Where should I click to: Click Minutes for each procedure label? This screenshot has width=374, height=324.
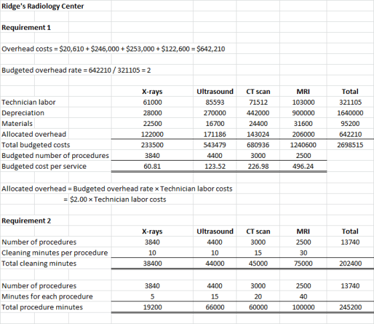coord(47,297)
